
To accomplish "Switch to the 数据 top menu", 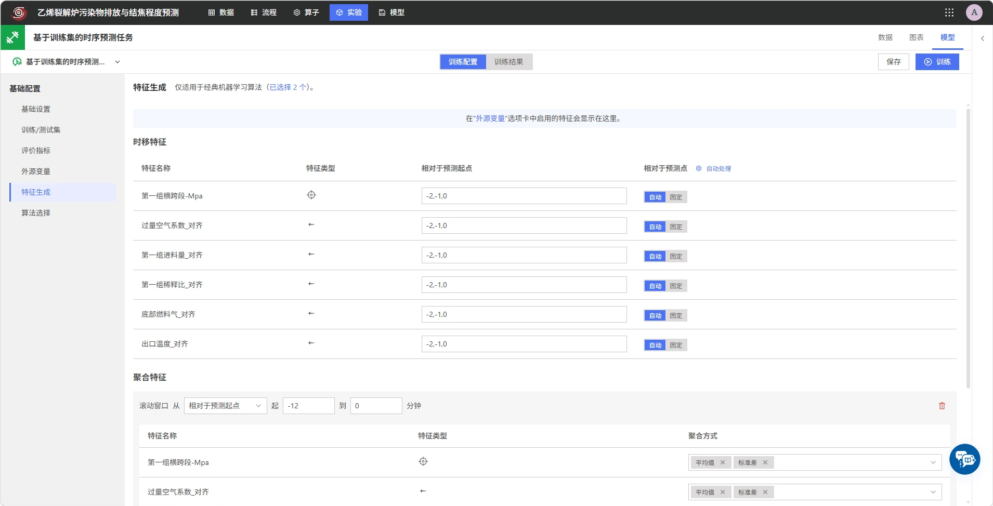I will coord(221,12).
